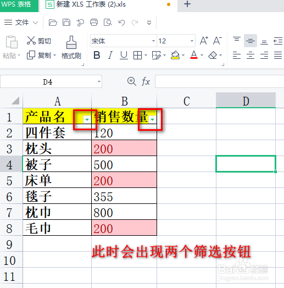Expand the borders dropdown arrow
Screen dimensions: 284x288
(146, 55)
